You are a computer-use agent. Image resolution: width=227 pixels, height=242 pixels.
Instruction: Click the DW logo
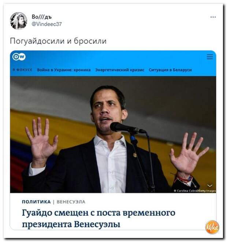[x=19, y=57]
